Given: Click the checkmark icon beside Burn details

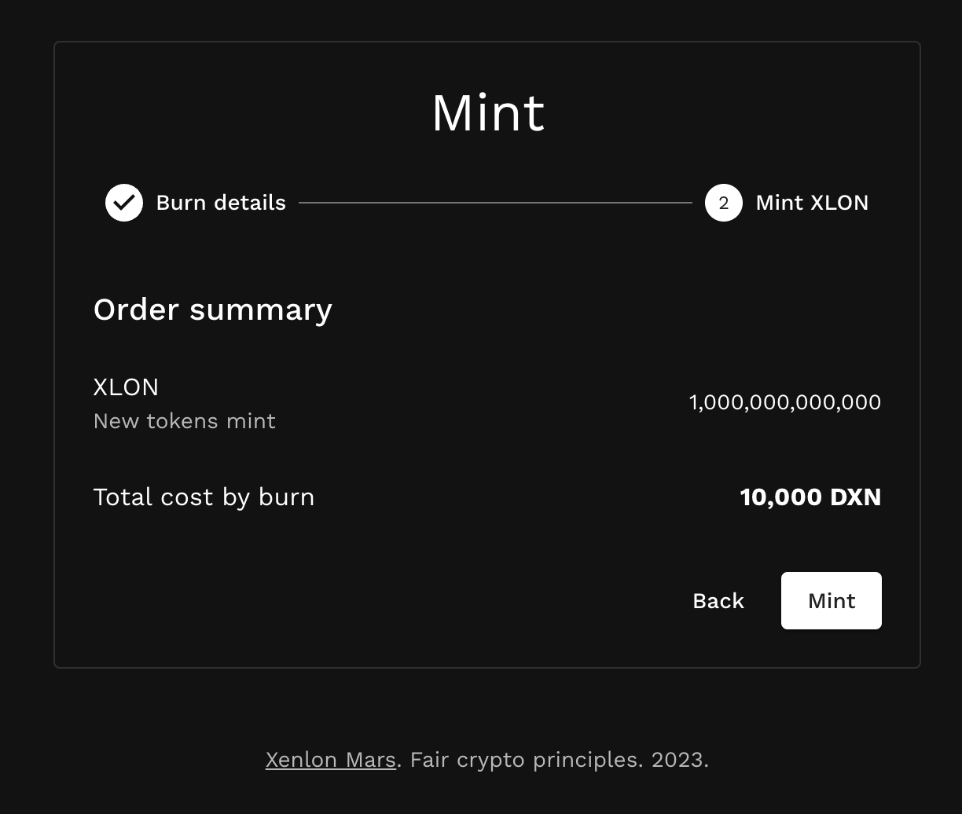Looking at the screenshot, I should coord(124,203).
